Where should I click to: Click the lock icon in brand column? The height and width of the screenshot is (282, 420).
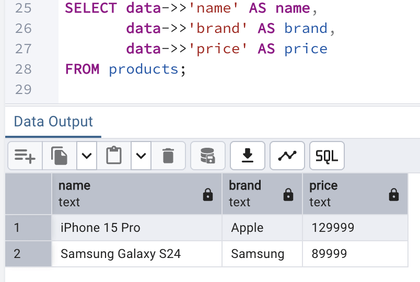coord(288,195)
